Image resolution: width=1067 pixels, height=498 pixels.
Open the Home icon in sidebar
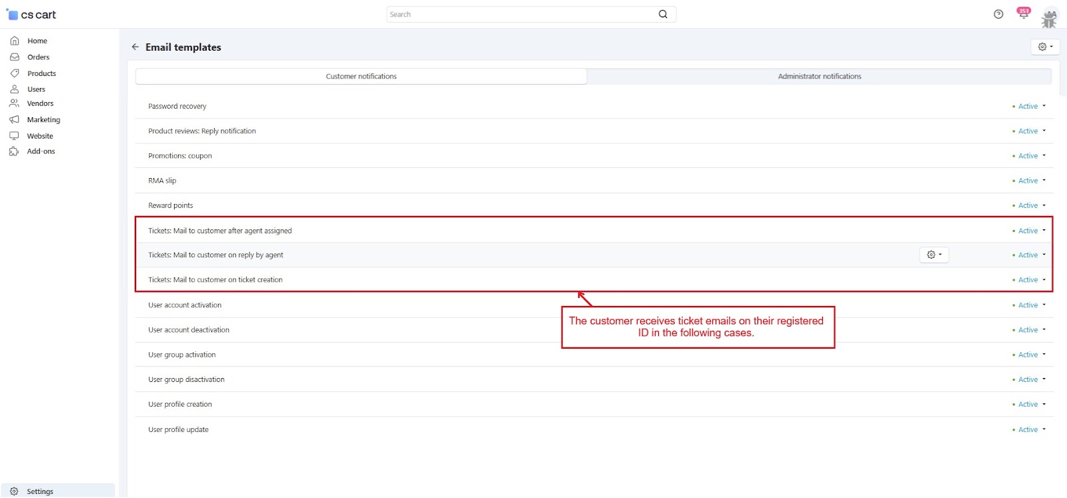point(15,41)
